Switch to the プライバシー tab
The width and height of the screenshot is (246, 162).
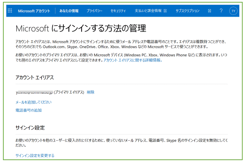coord(94,11)
